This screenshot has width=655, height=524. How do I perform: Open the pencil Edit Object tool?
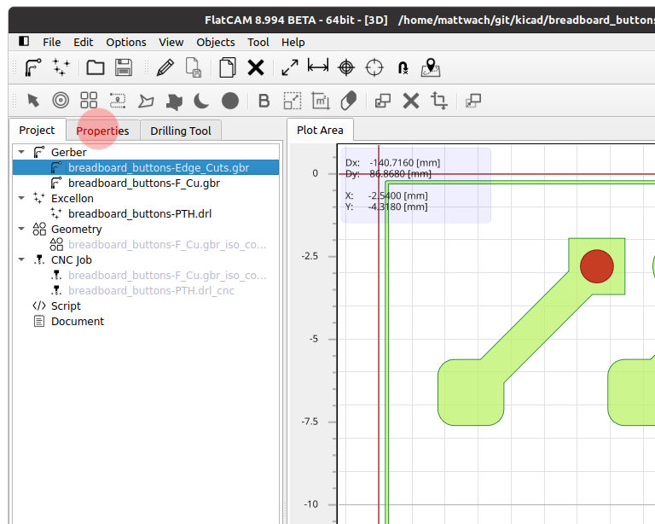[x=165, y=67]
